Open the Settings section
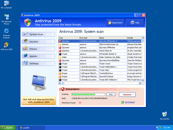Image resolution: width=173 pixels, height=130 pixels. point(38,64)
